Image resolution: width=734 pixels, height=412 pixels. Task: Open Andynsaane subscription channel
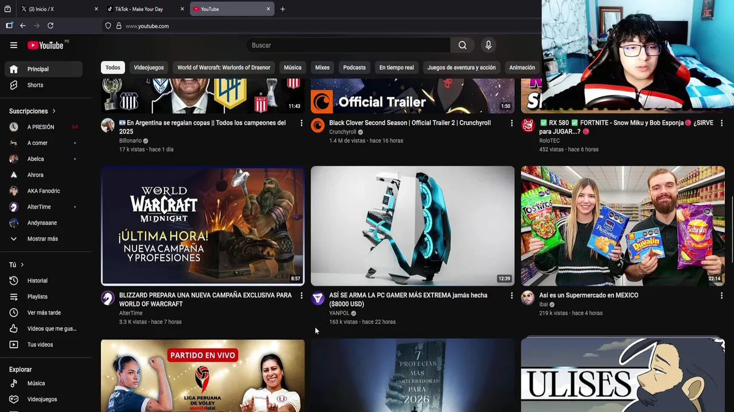[44, 223]
